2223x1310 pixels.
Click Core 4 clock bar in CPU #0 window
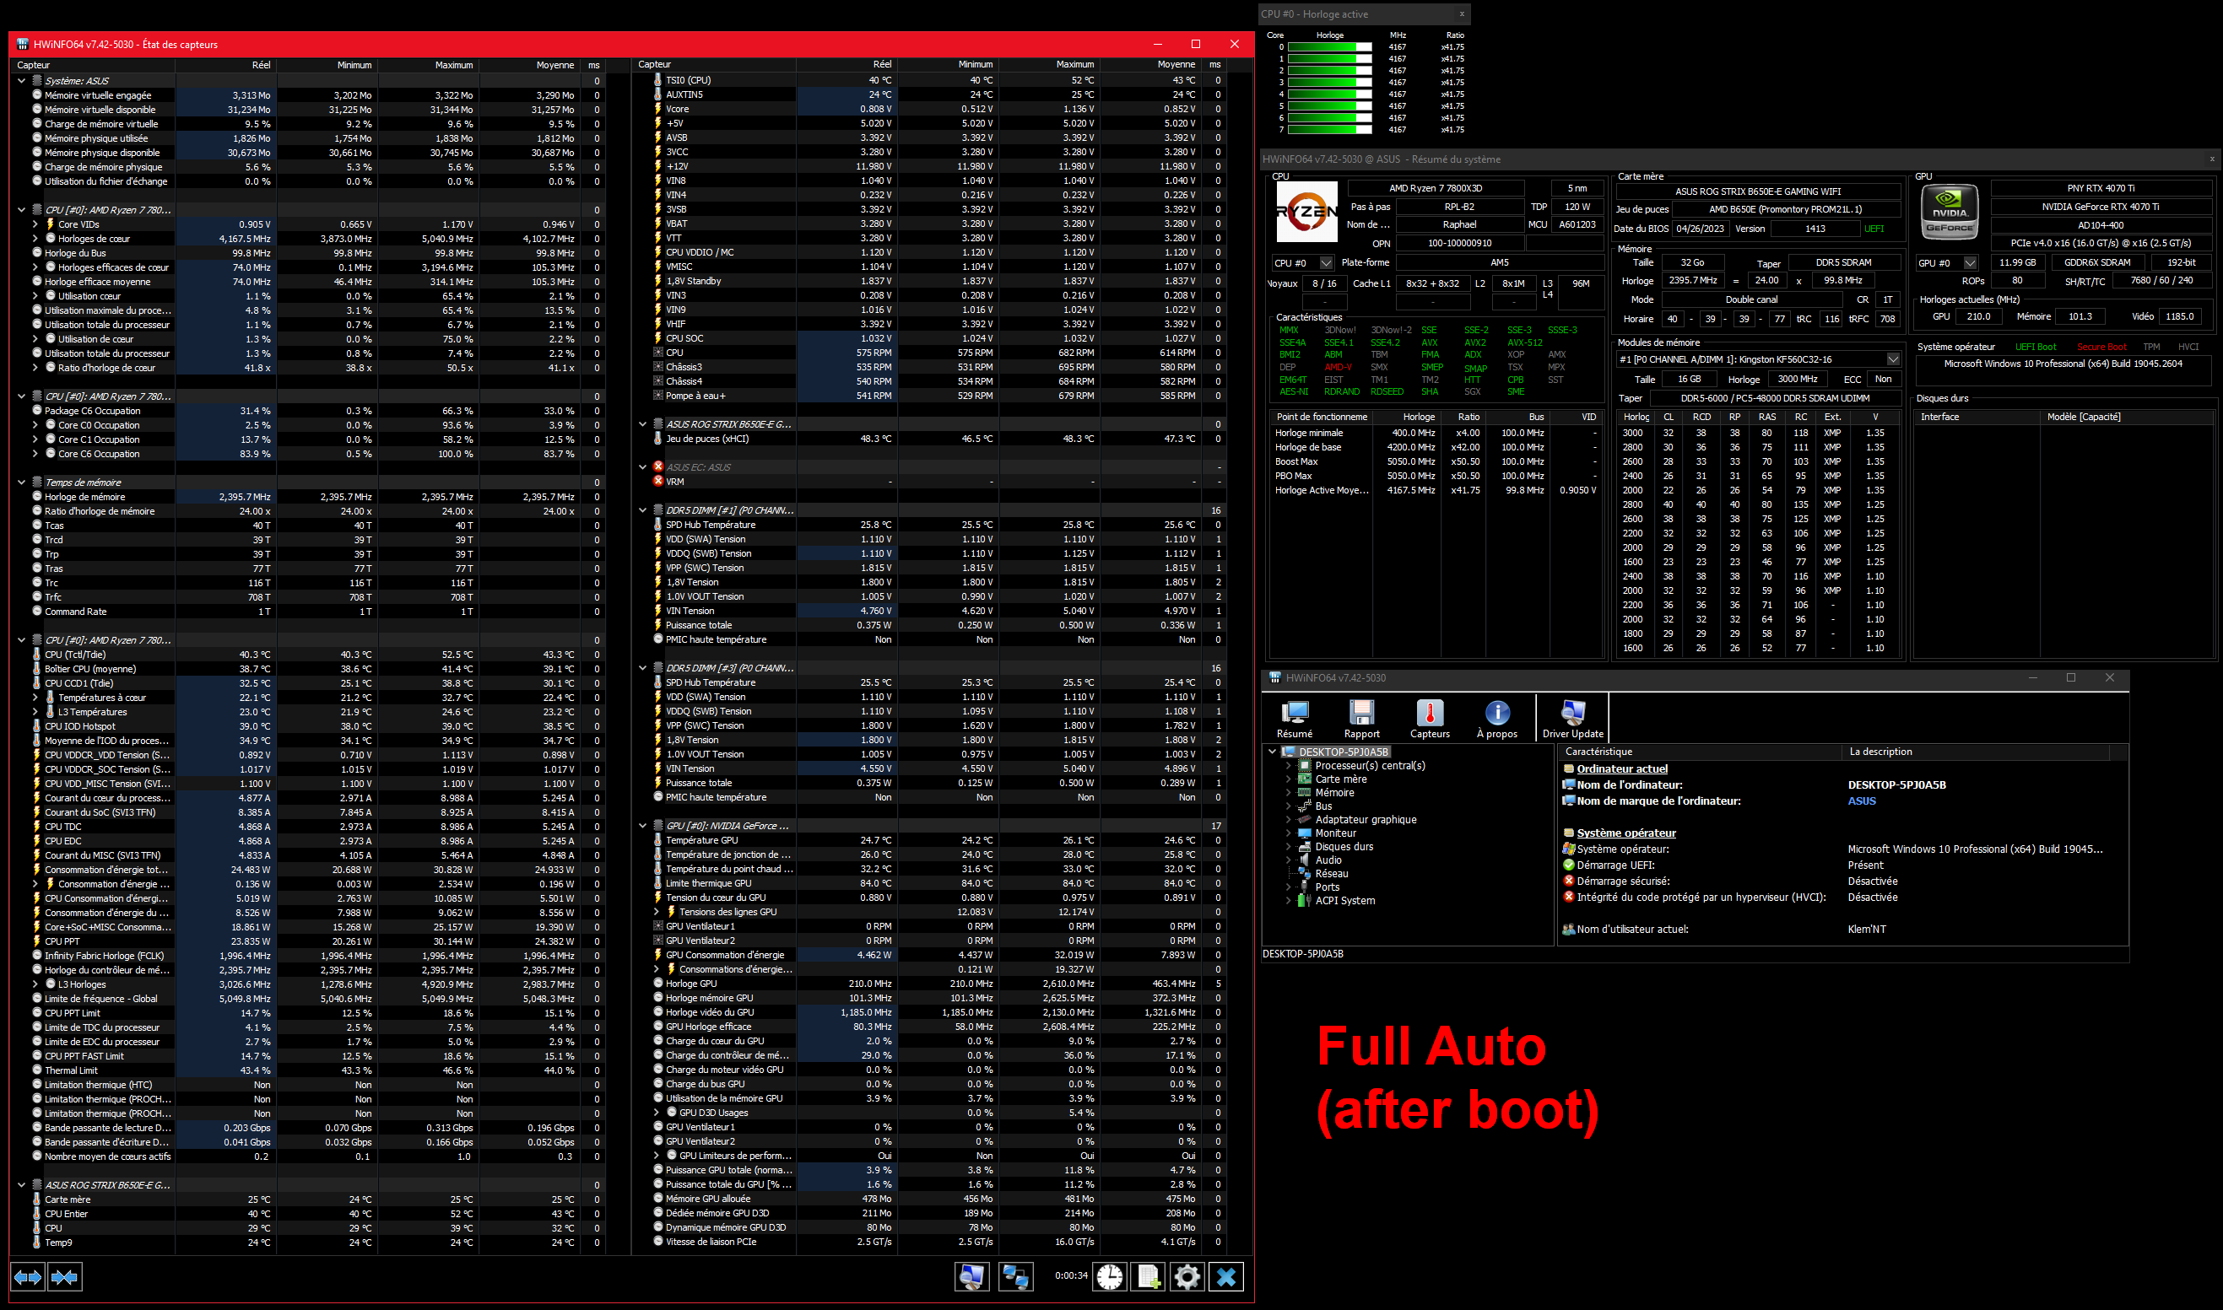(x=1329, y=94)
